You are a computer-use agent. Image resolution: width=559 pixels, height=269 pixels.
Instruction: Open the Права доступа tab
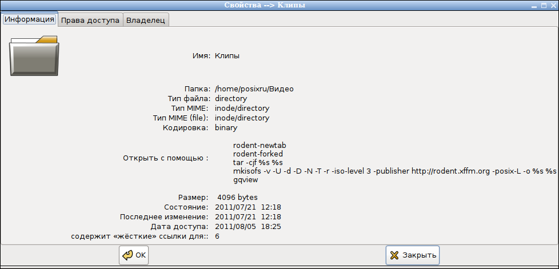(90, 21)
